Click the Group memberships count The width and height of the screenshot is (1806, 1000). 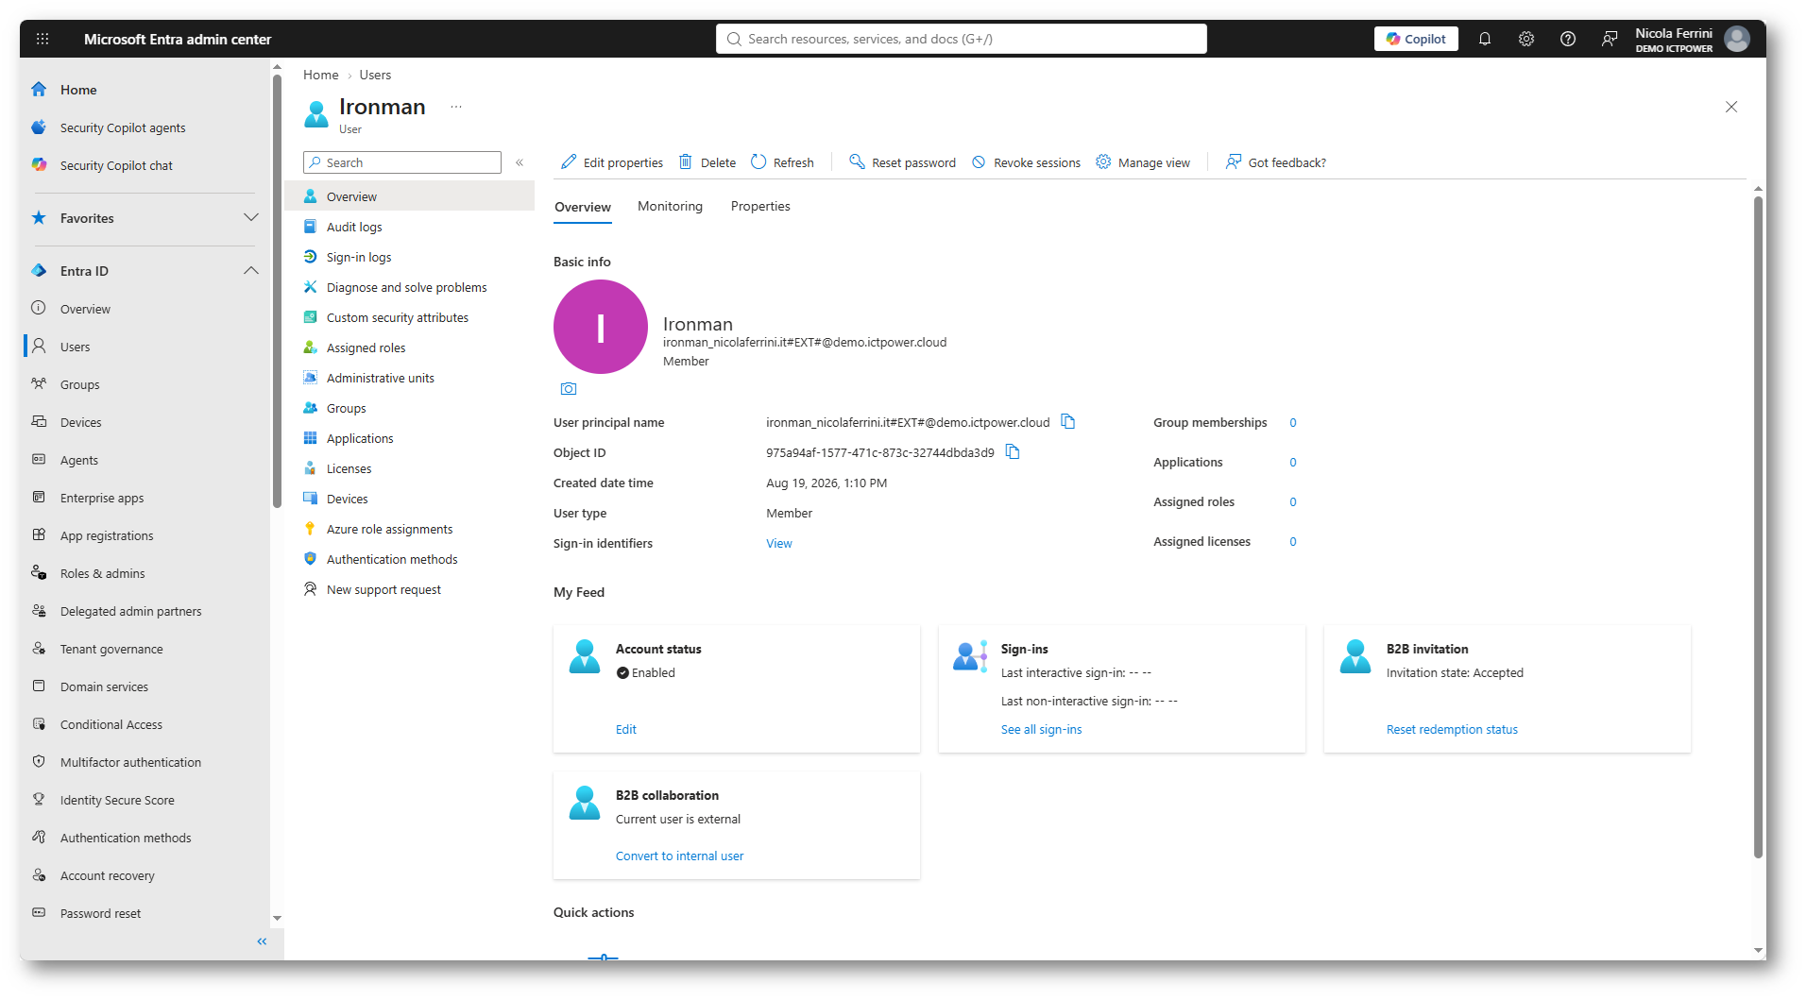(x=1293, y=422)
